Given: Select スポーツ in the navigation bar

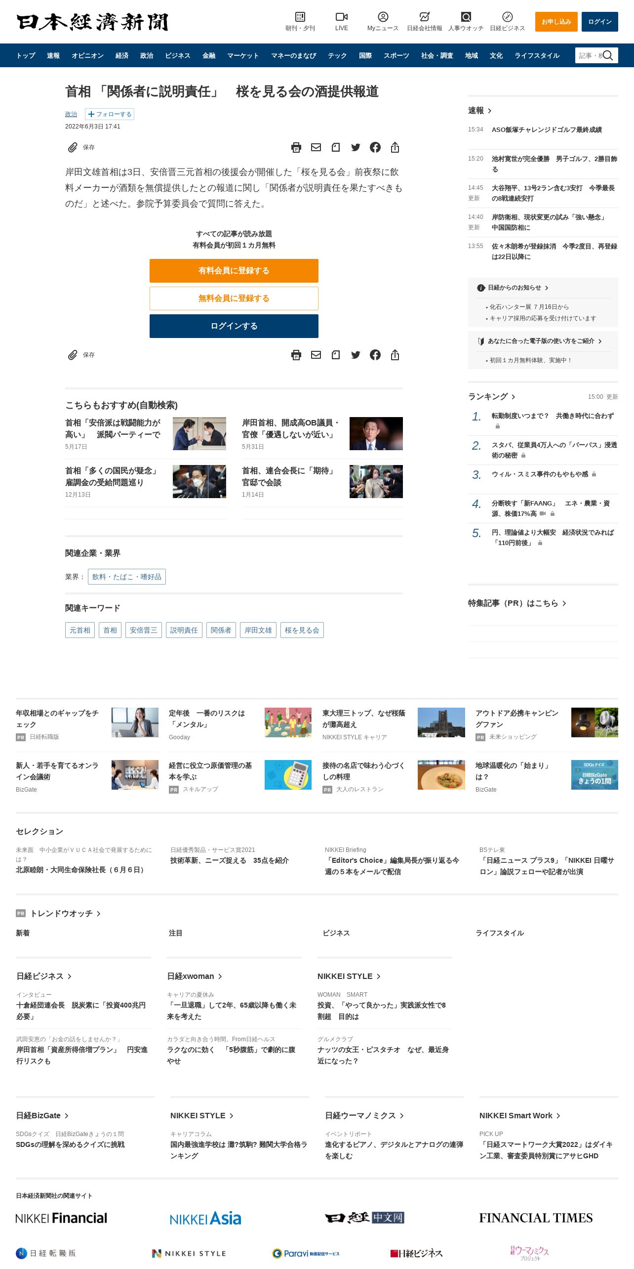Looking at the screenshot, I should pyautogui.click(x=396, y=55).
